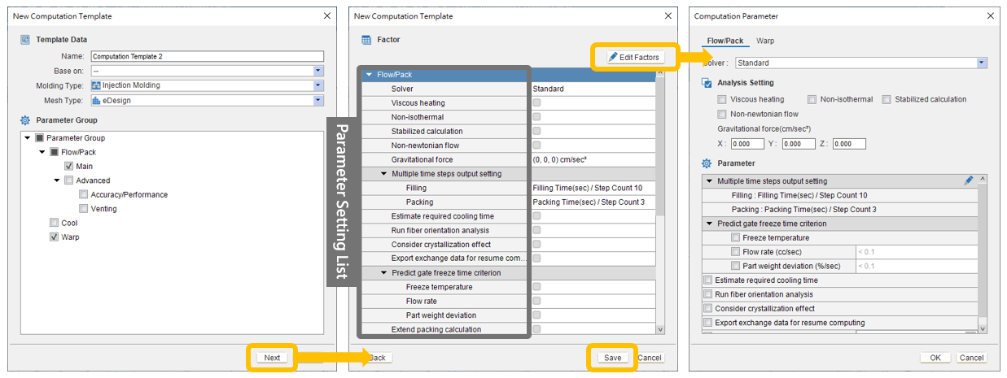Click the Edit Factors button
1007x378 pixels.
tap(634, 57)
